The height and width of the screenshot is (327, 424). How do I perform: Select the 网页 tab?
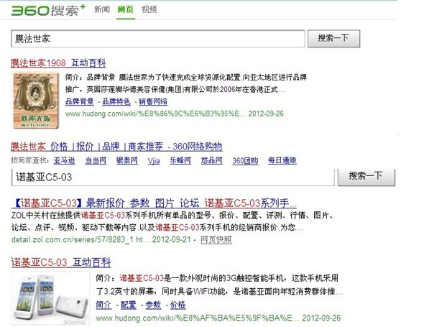pos(126,9)
